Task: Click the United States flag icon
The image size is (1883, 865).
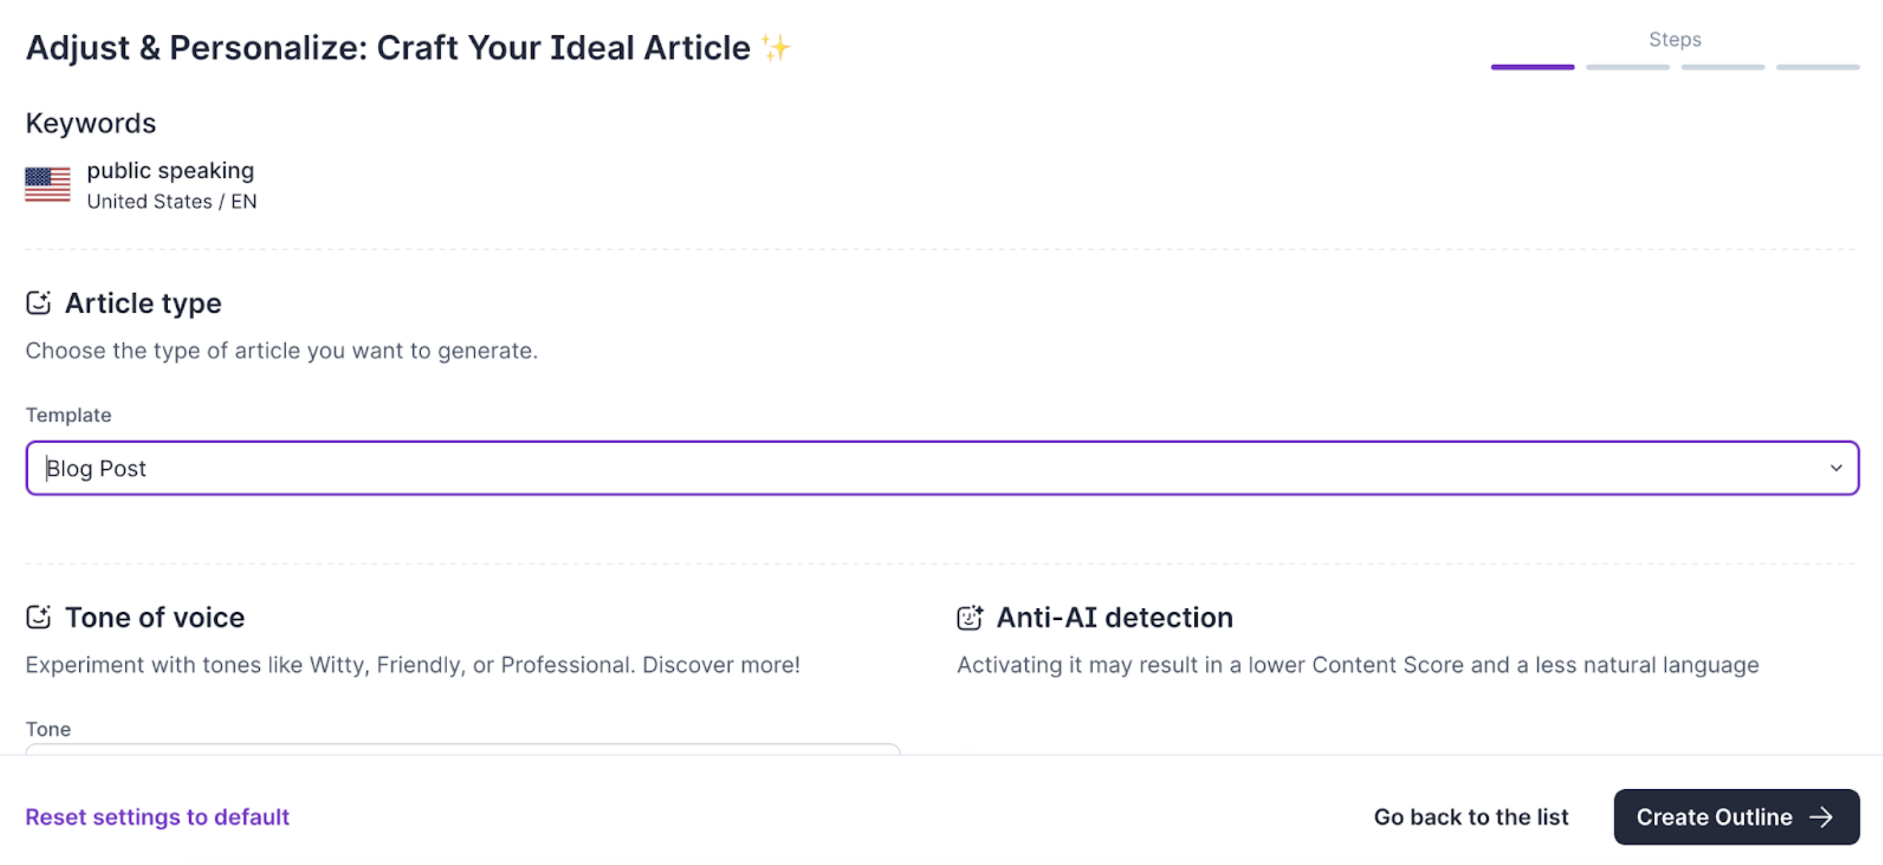Action: (x=48, y=184)
